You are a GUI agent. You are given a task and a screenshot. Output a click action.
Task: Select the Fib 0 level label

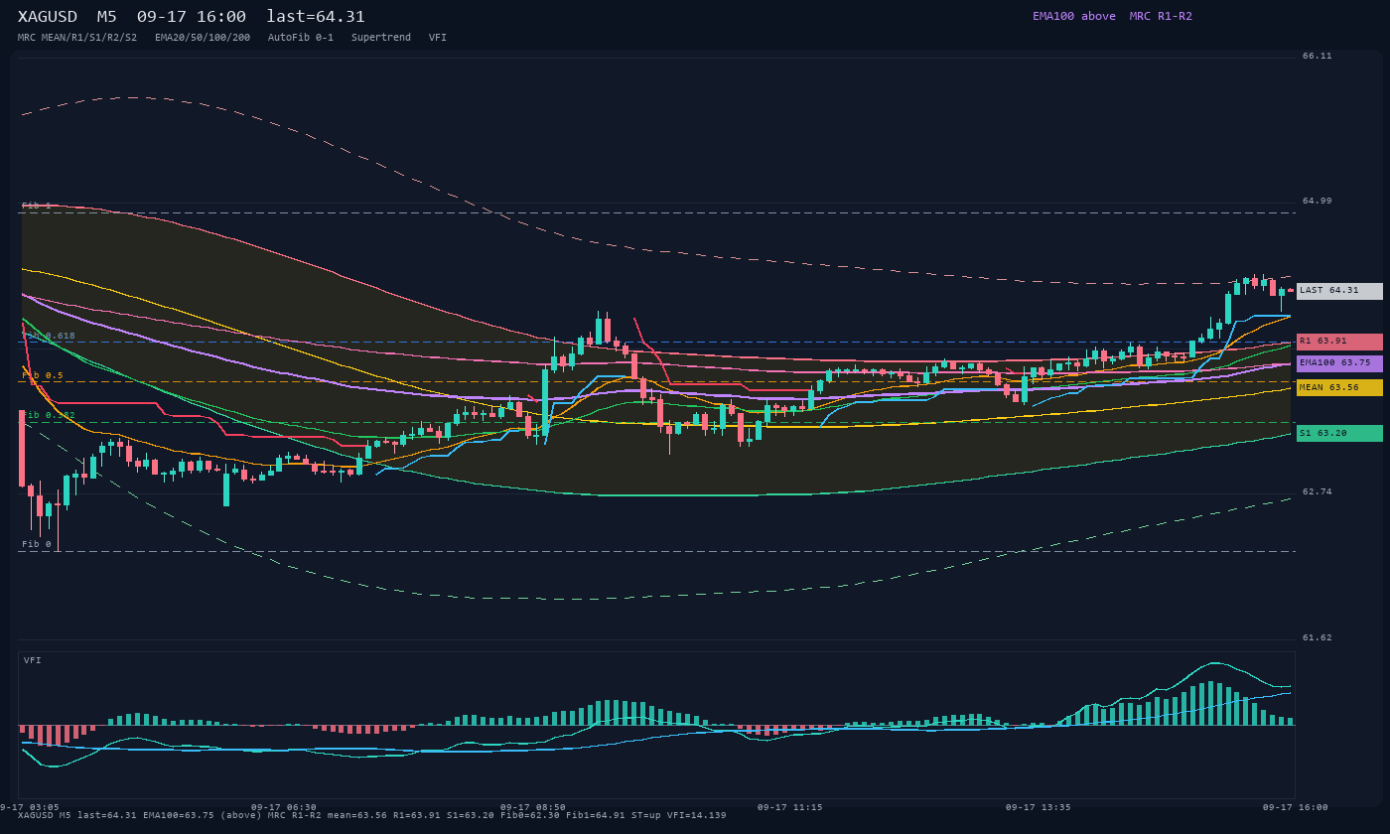click(x=37, y=545)
